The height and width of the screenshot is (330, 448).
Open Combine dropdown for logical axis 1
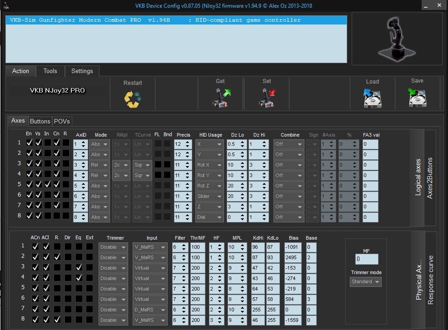pyautogui.click(x=288, y=144)
